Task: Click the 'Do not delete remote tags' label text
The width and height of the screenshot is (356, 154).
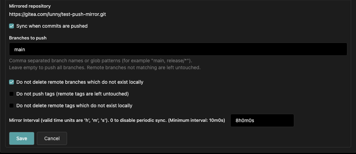Action: [x=74, y=106]
